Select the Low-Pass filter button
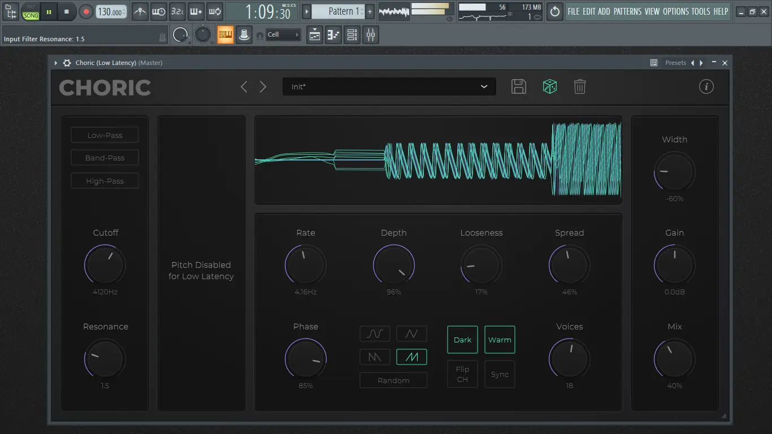772x434 pixels. pos(105,135)
